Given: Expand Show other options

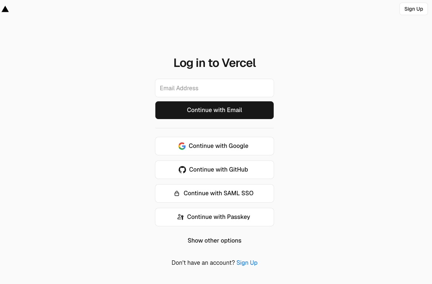Looking at the screenshot, I should (215, 240).
